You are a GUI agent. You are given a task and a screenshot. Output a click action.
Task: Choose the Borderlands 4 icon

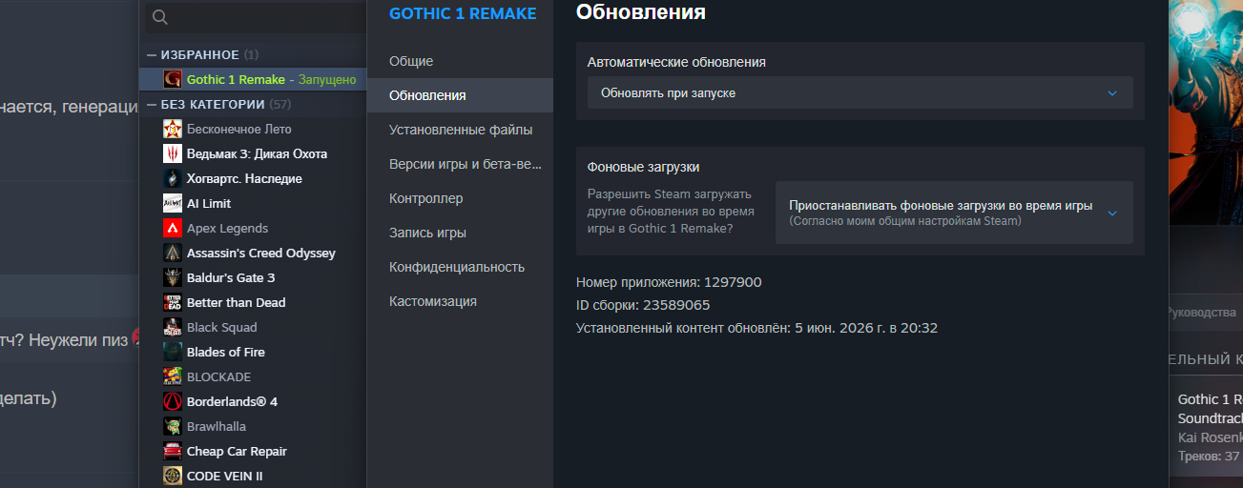tap(173, 401)
